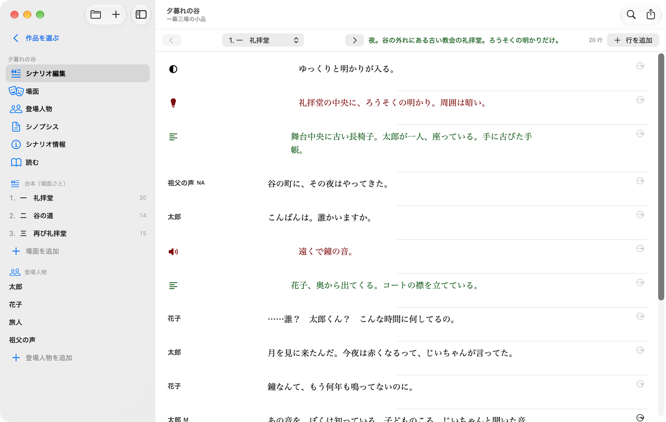Toggle the sidebar panel button
Screen dimensions: 666x422
tap(141, 15)
